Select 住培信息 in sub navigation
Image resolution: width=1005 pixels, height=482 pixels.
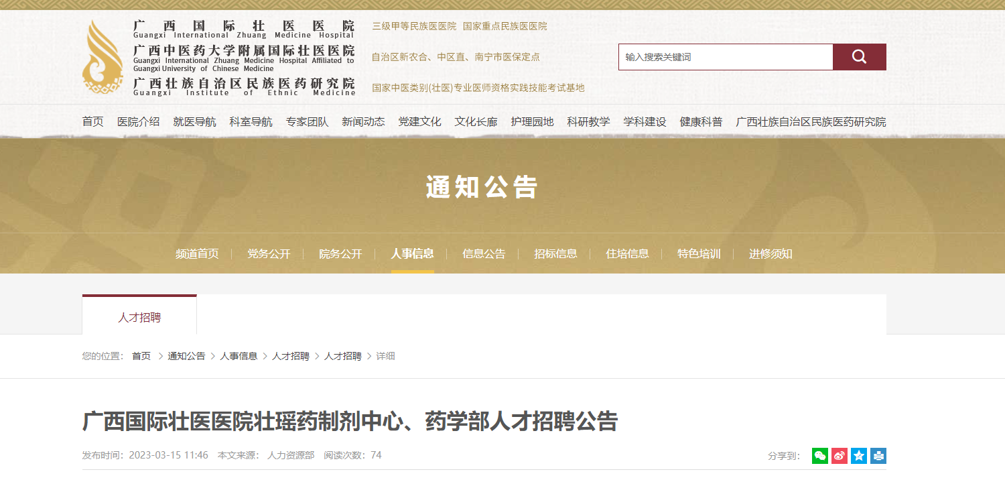click(x=628, y=254)
